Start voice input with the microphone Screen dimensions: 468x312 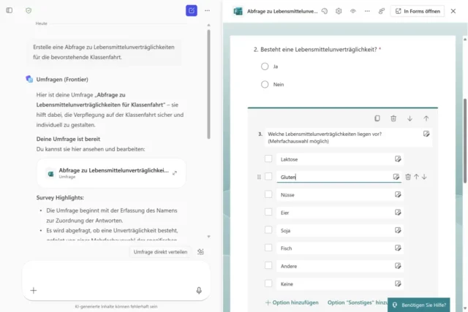[199, 290]
